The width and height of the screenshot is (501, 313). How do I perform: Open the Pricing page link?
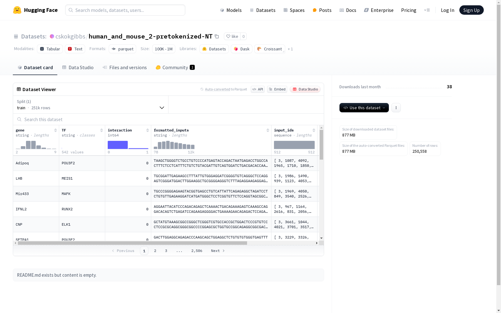click(x=409, y=10)
